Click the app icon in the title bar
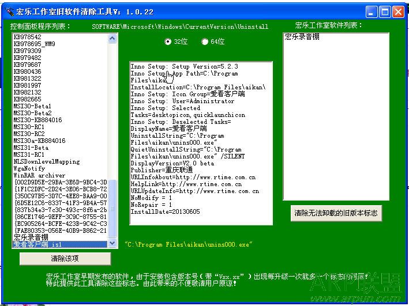 pos(9,12)
